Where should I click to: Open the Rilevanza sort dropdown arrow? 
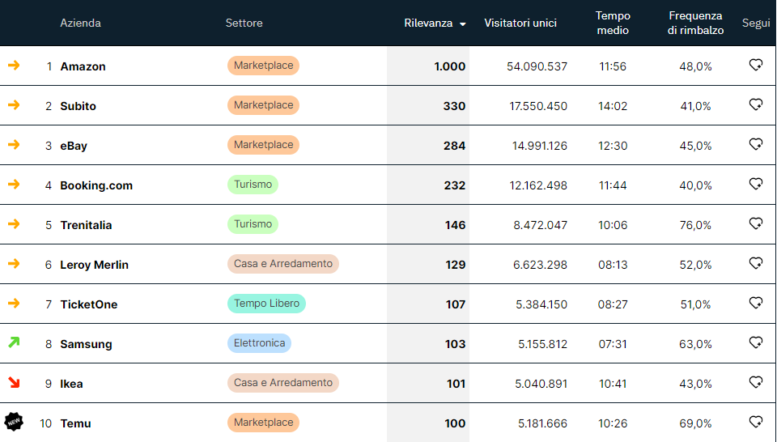pos(463,24)
